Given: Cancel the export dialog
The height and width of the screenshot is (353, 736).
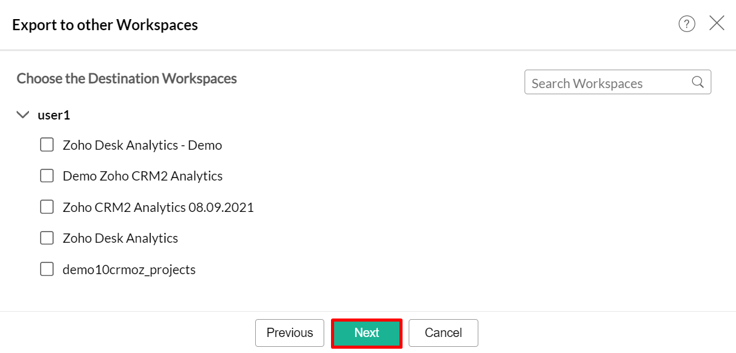Looking at the screenshot, I should (443, 333).
